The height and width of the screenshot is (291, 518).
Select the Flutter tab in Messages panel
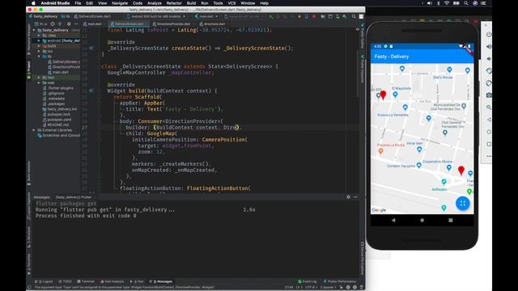tap(74, 197)
